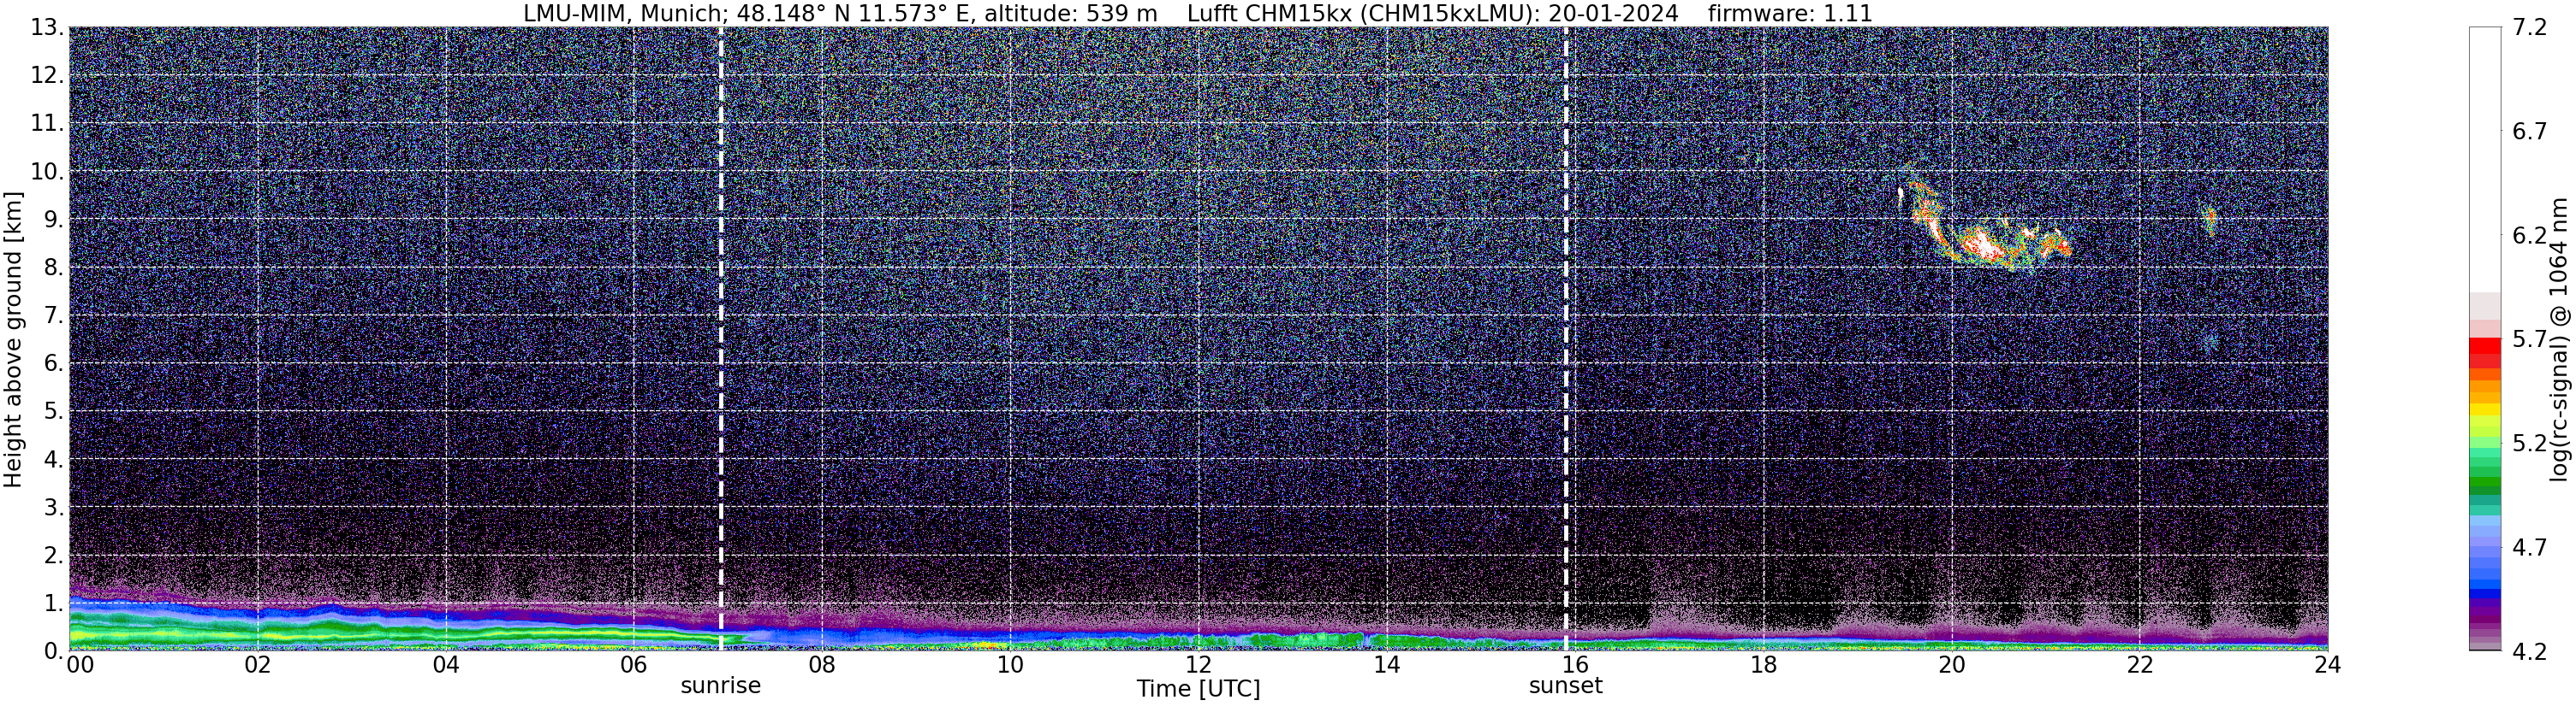Click the x-axis tick label 14
2576x706 pixels.
pyautogui.click(x=1386, y=665)
